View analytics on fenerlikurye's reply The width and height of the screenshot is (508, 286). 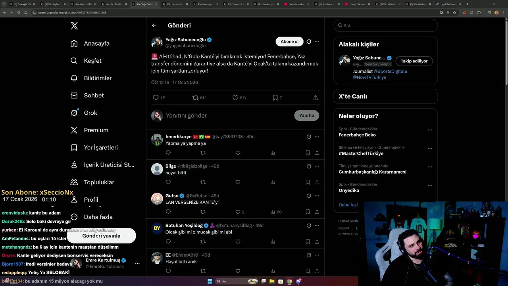(273, 153)
